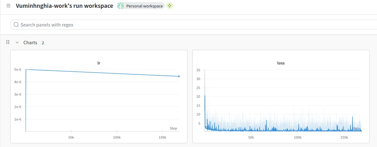The image size is (377, 147).
Task: Click the endpoint dot on the lr line
Action: pos(179,76)
